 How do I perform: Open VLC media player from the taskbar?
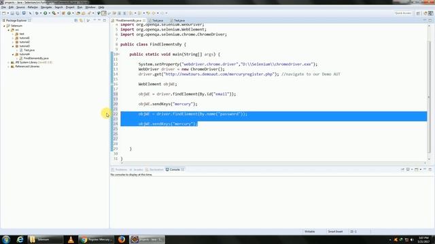click(x=71, y=239)
